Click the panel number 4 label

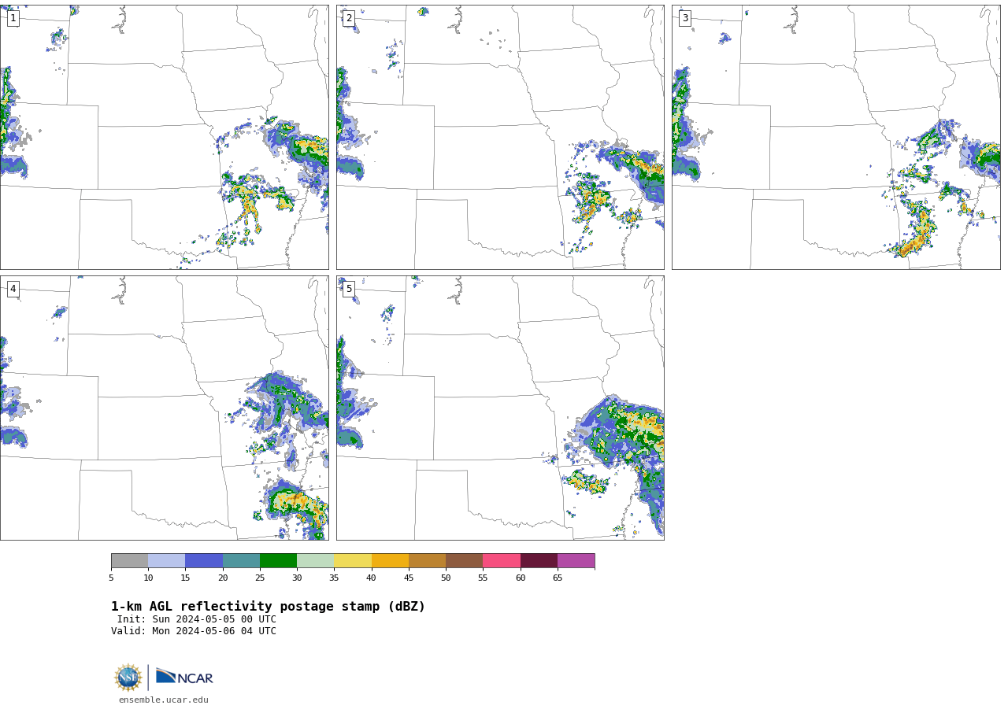pos(13,289)
